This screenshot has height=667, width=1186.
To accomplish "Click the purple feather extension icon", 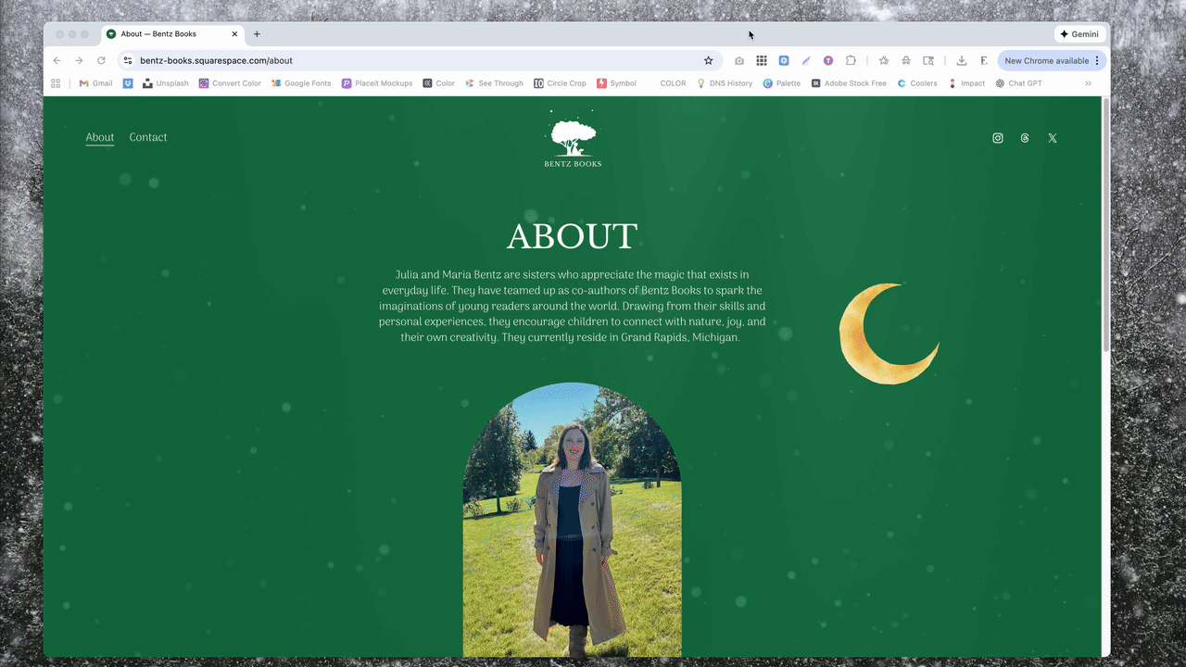I will (x=806, y=60).
